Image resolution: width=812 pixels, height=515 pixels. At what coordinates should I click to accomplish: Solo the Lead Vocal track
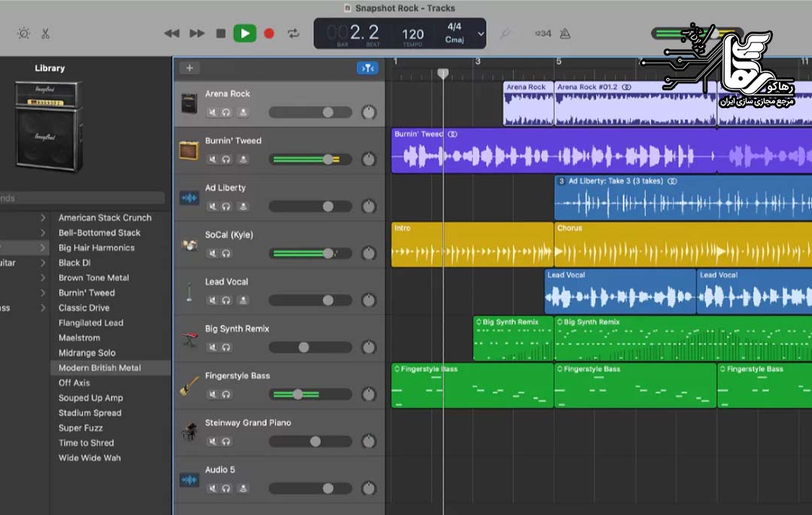pyautogui.click(x=226, y=300)
